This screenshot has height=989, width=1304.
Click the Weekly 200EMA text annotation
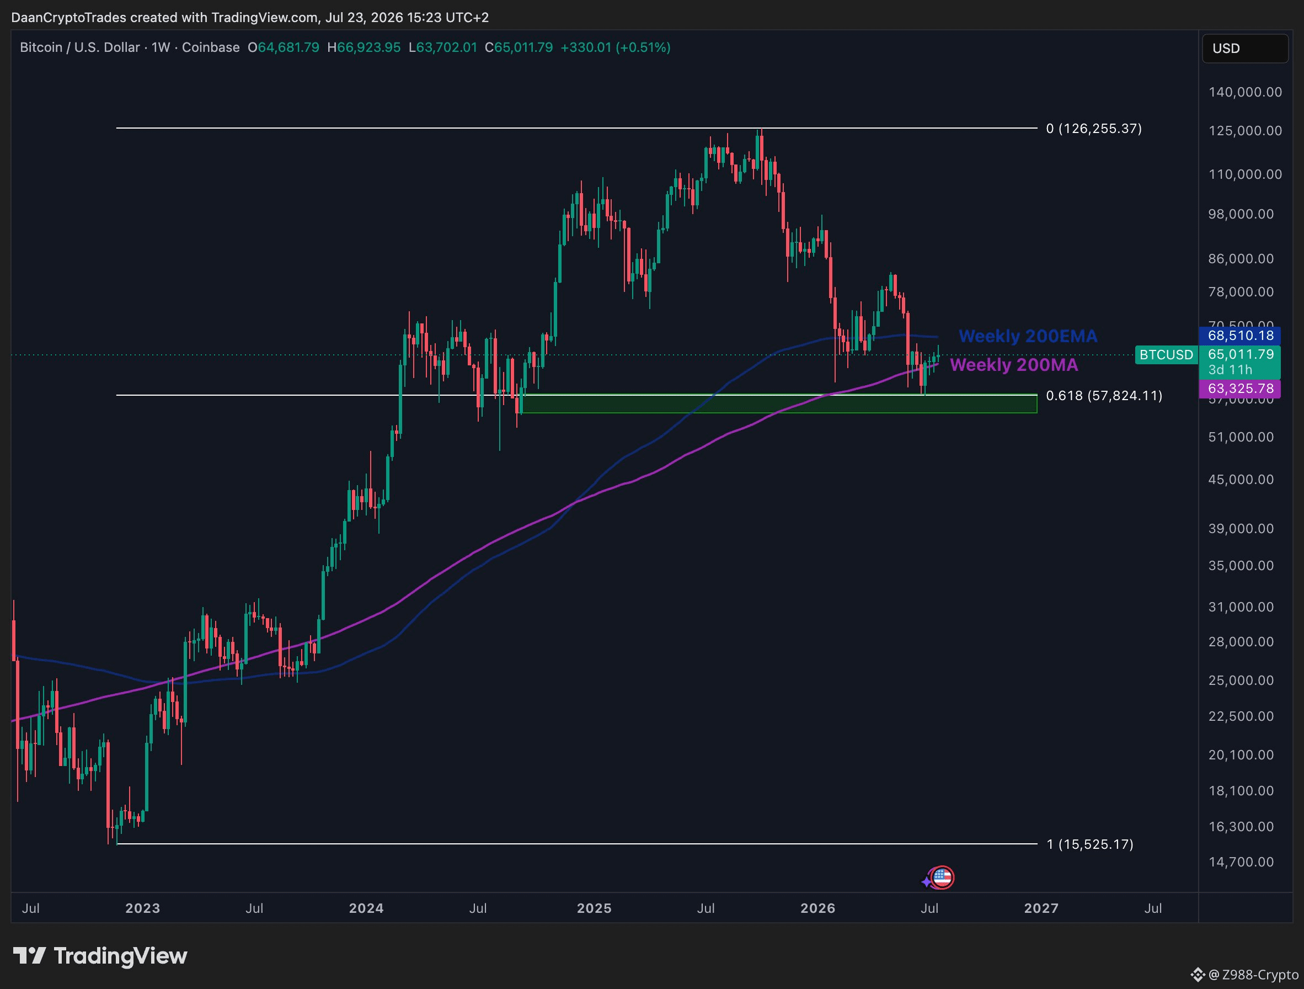(x=1028, y=336)
